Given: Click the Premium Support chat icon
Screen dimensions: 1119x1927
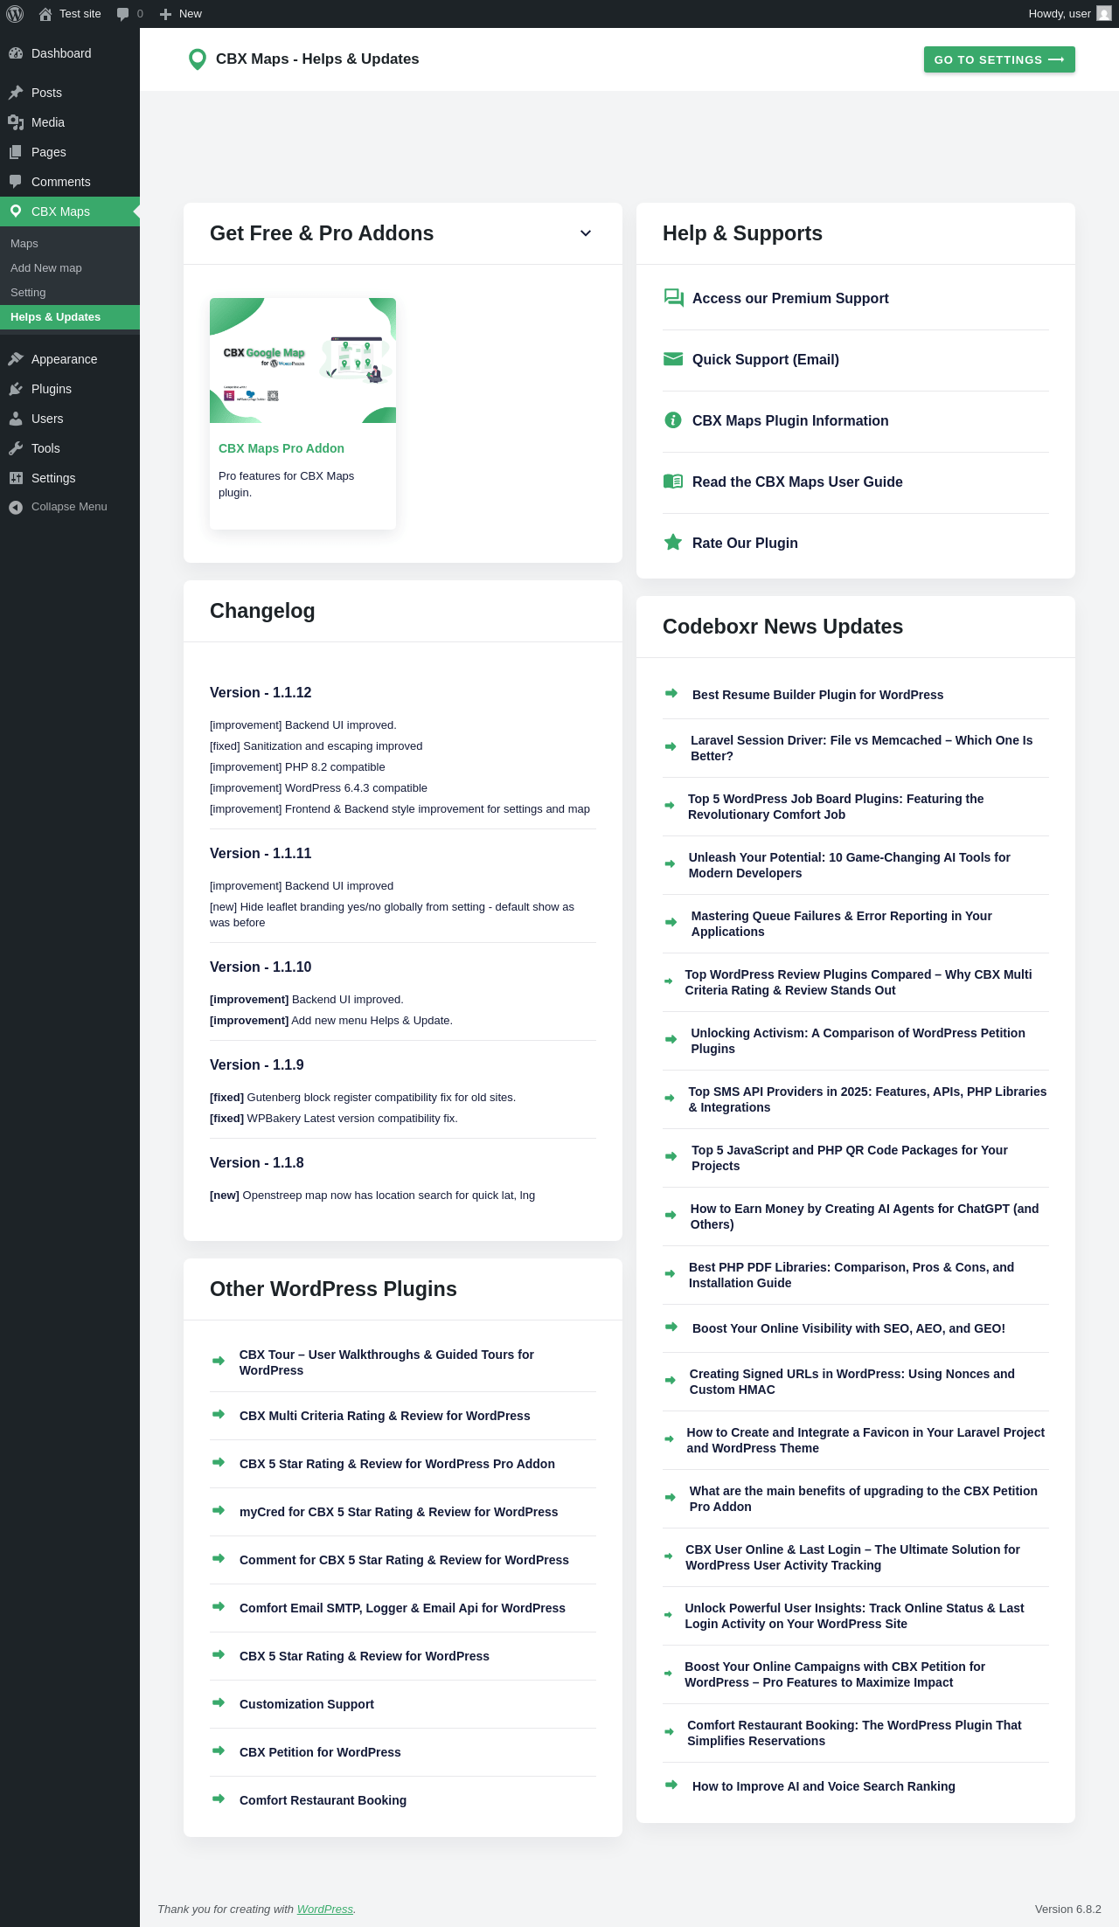Looking at the screenshot, I should coord(673,298).
